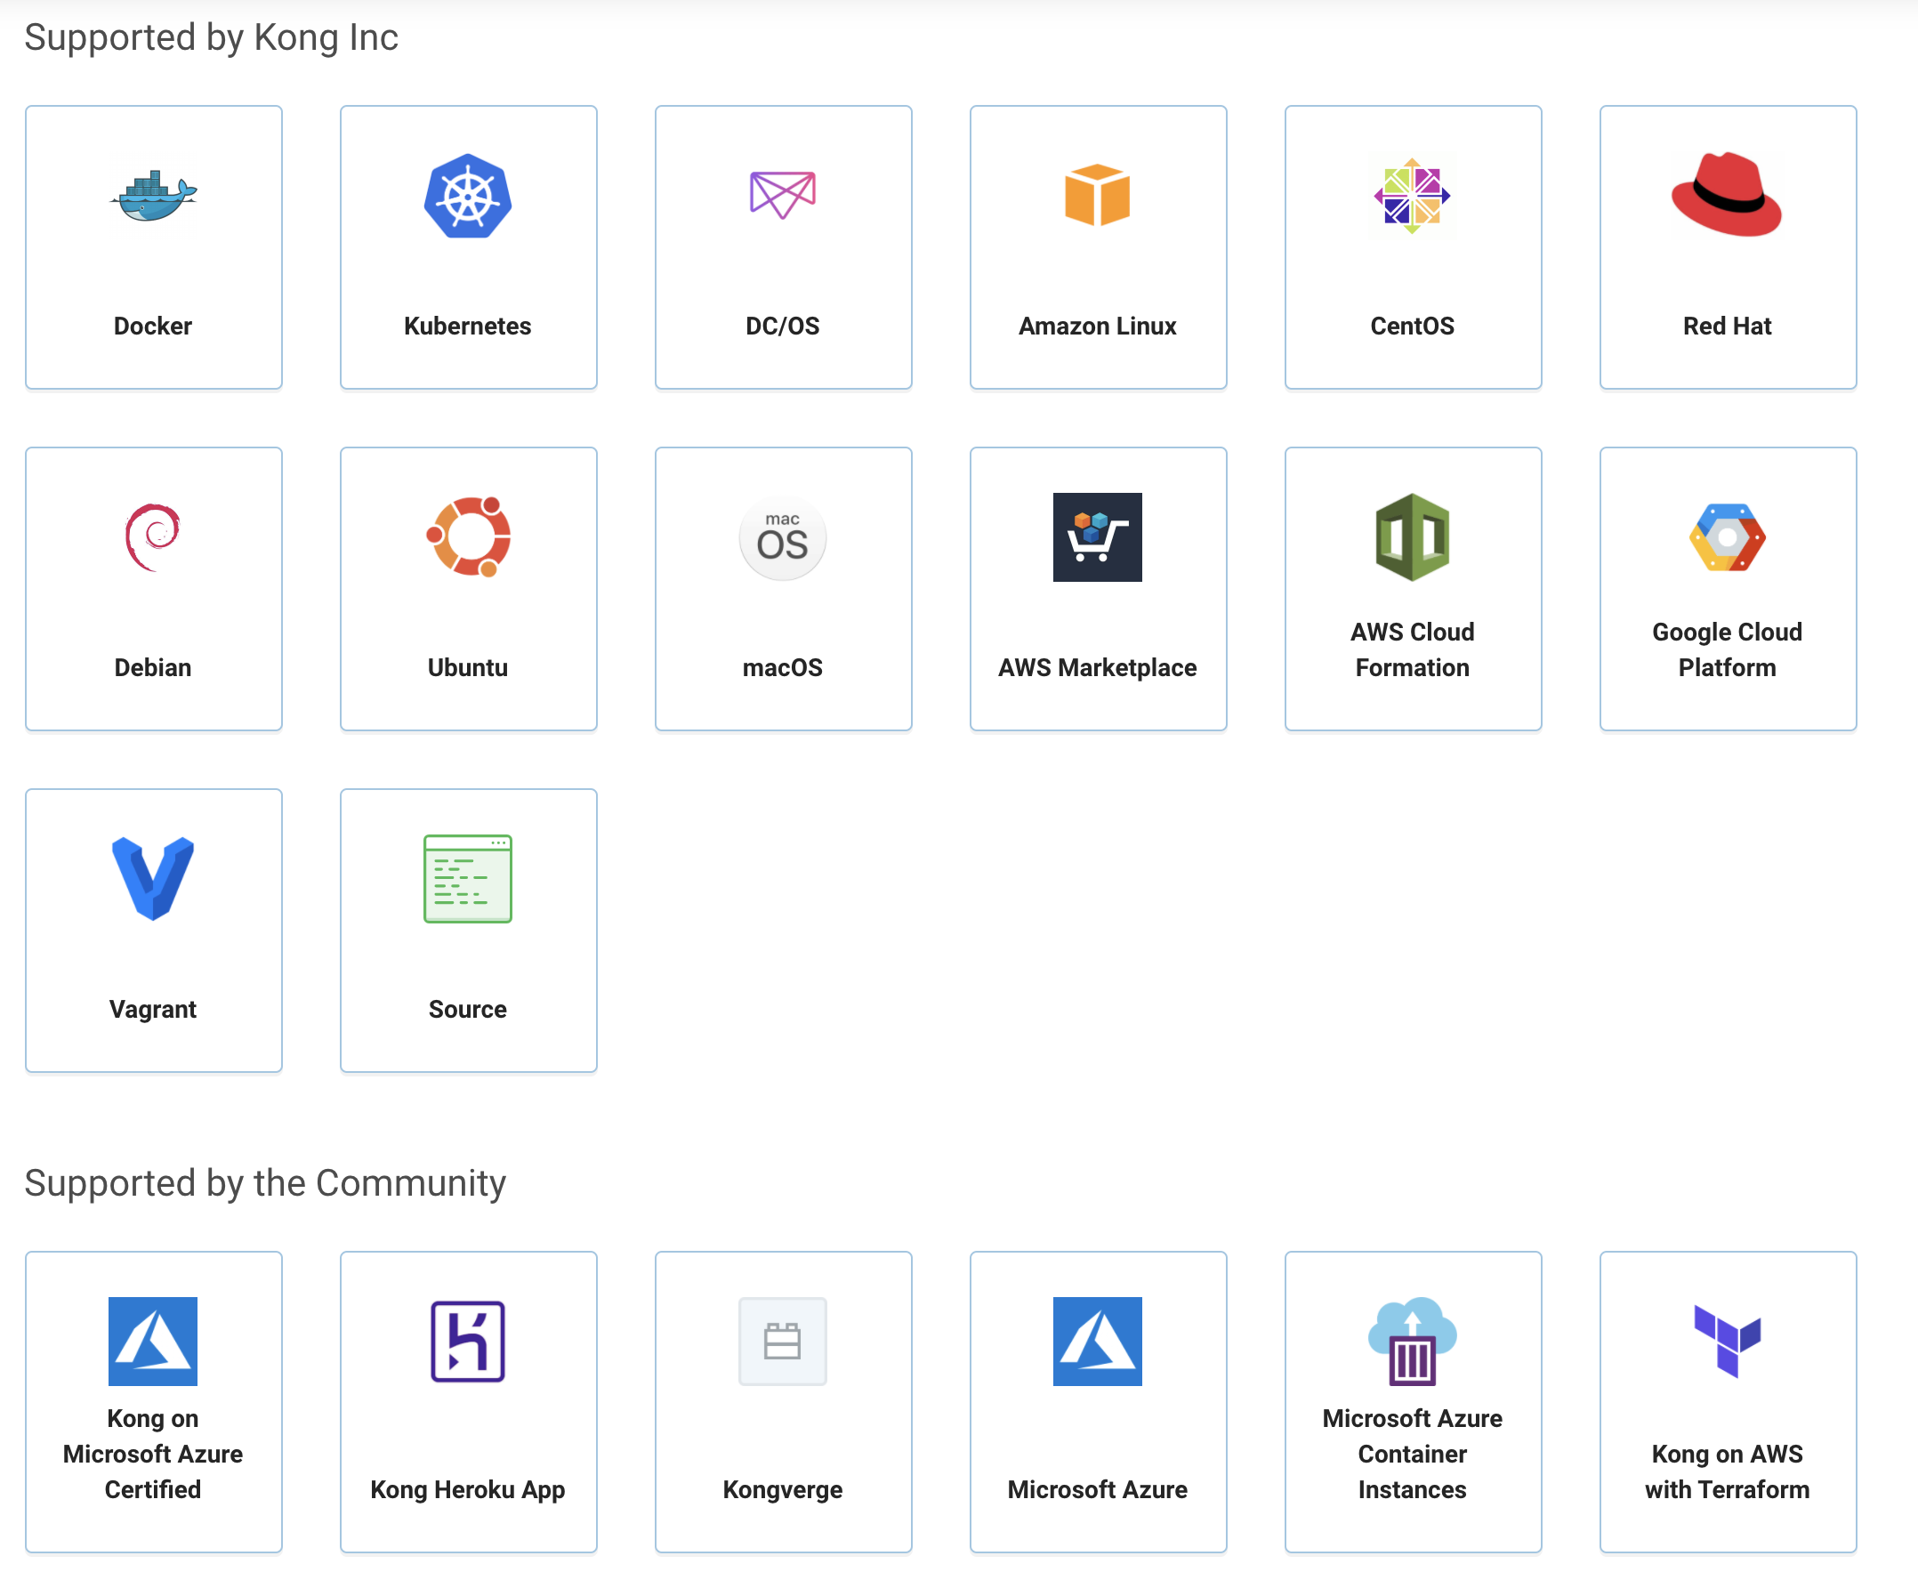Screen dimensions: 1918x1580
Task: Click the Azure logo above Kong on Microsoft Azure Certified
Action: pyautogui.click(x=153, y=1341)
